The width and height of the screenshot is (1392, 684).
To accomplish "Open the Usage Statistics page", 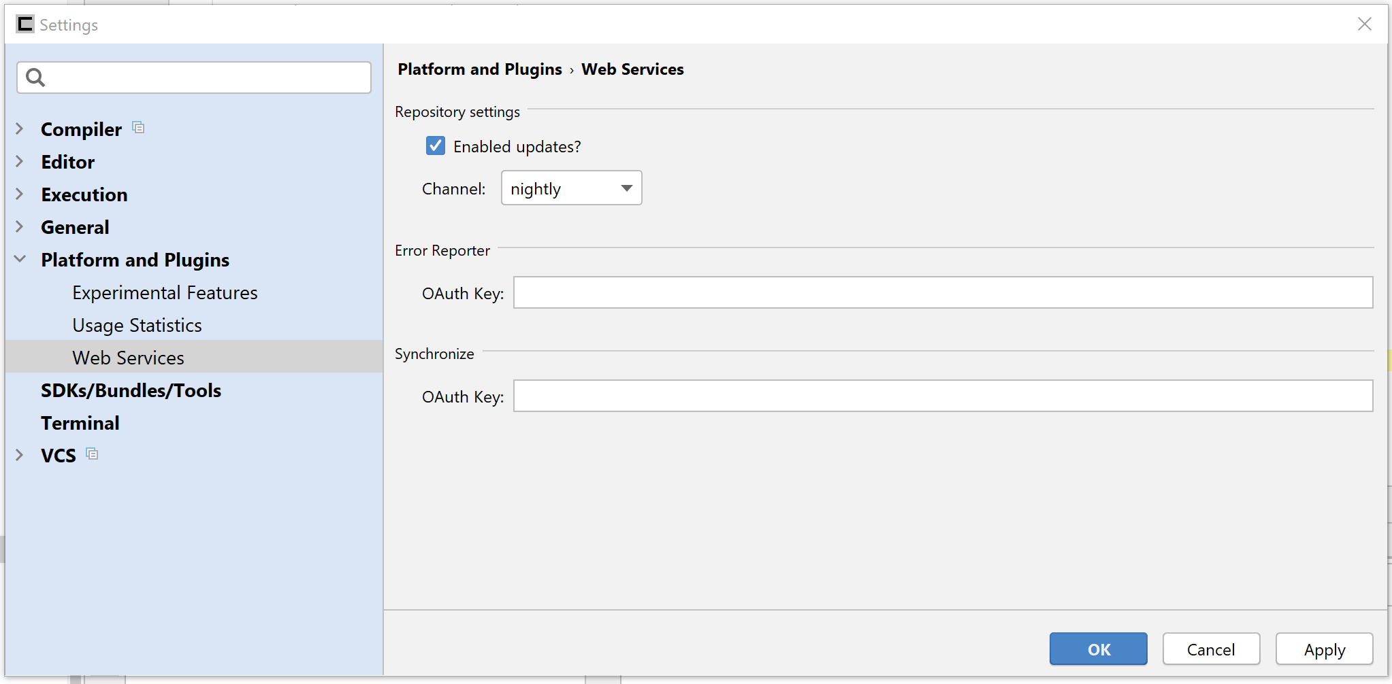I will (137, 325).
